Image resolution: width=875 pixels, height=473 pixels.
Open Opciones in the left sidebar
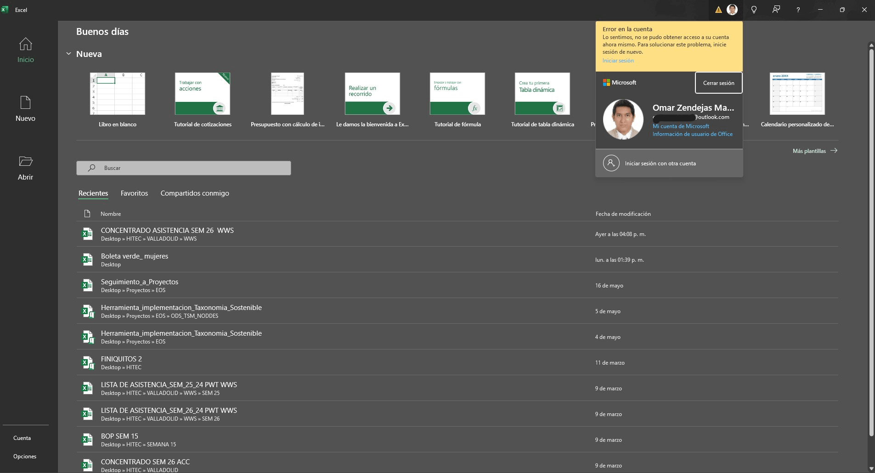(x=25, y=456)
